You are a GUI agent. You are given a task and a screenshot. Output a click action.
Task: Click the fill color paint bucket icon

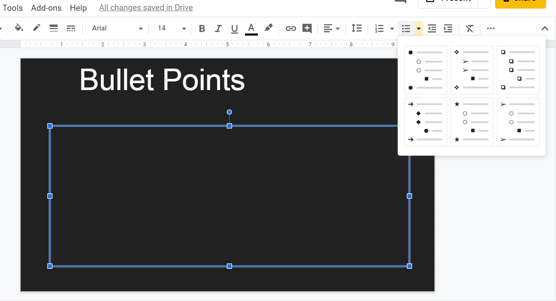[18, 28]
